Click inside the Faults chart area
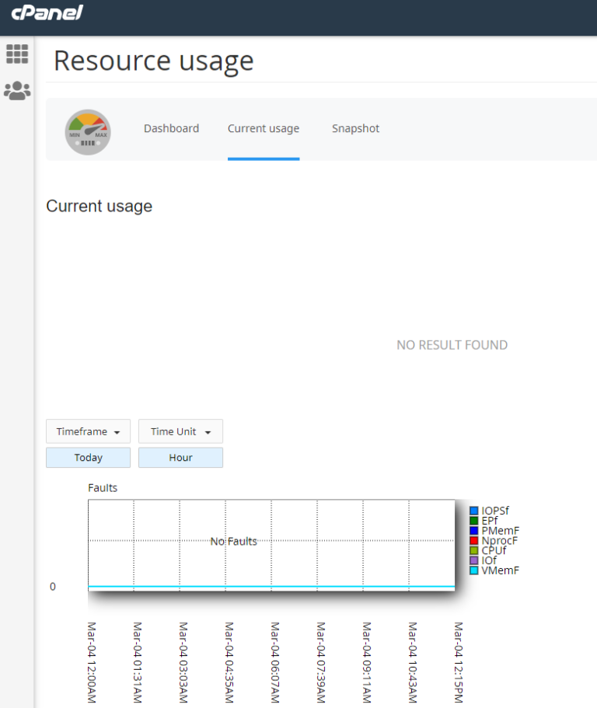 coord(272,544)
